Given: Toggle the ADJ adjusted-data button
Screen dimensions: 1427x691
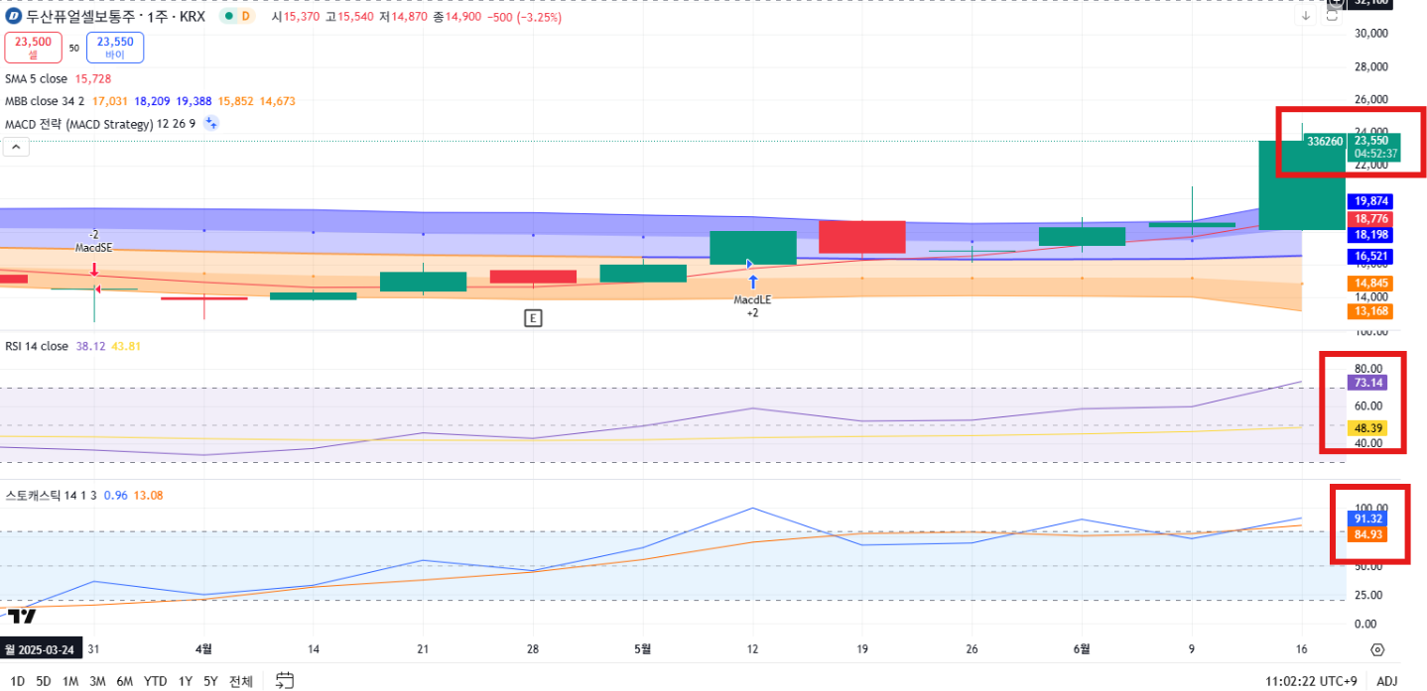Looking at the screenshot, I should tap(1386, 681).
